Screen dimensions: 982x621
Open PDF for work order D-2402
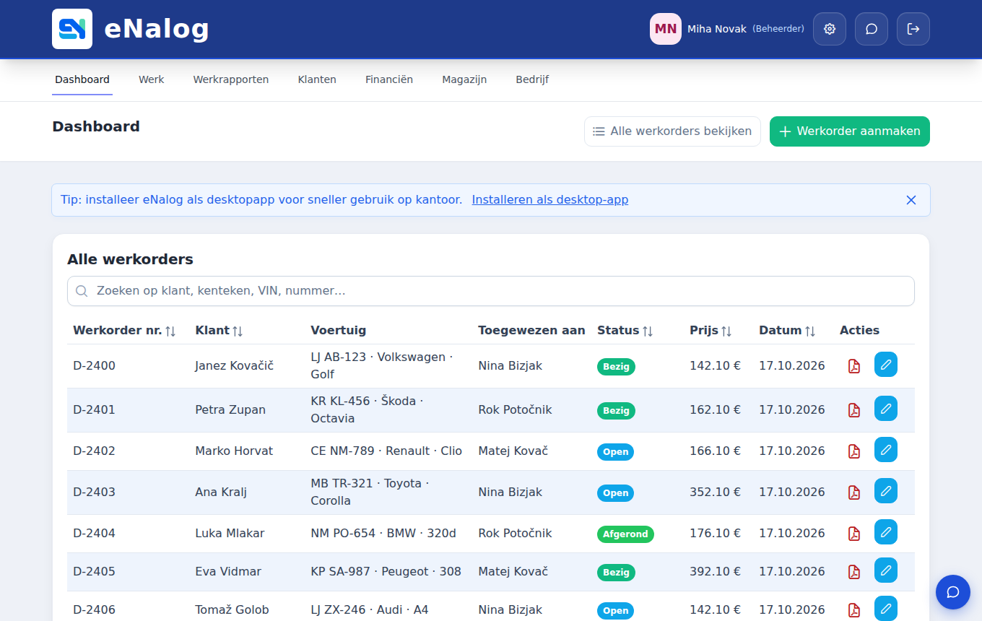854,451
